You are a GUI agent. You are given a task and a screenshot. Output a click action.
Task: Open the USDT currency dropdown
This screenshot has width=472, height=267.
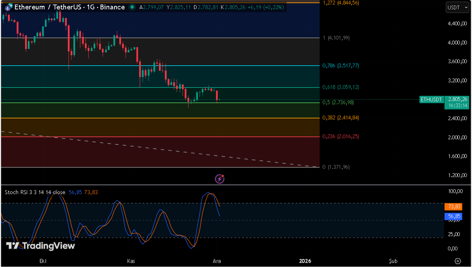click(x=457, y=7)
